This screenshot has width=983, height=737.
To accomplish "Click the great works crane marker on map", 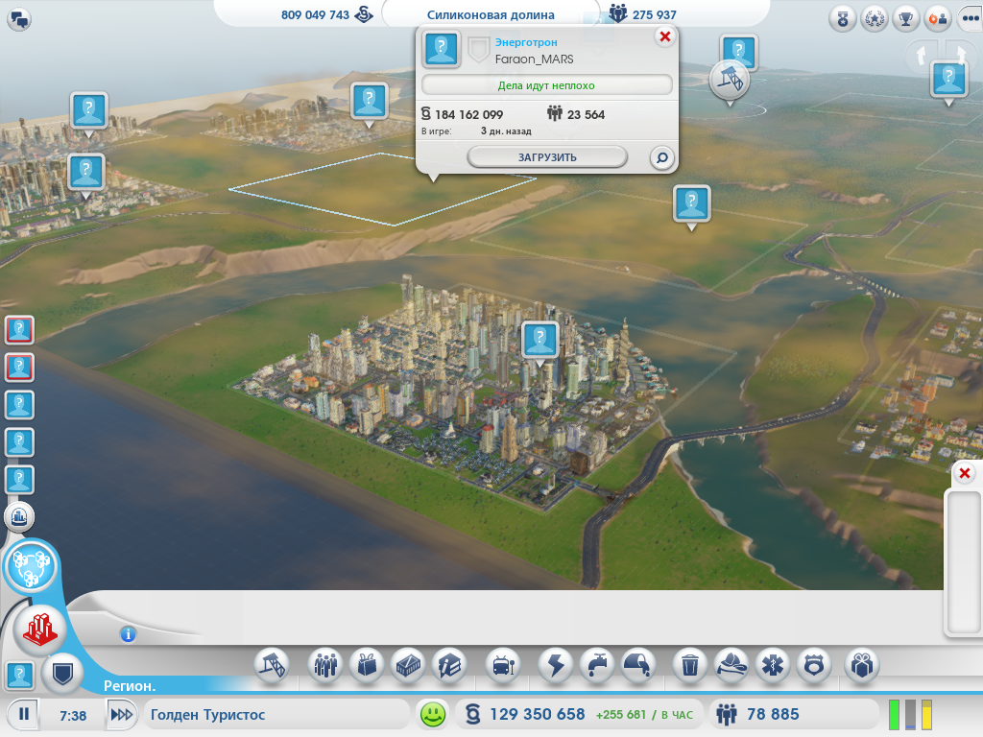I will (730, 81).
